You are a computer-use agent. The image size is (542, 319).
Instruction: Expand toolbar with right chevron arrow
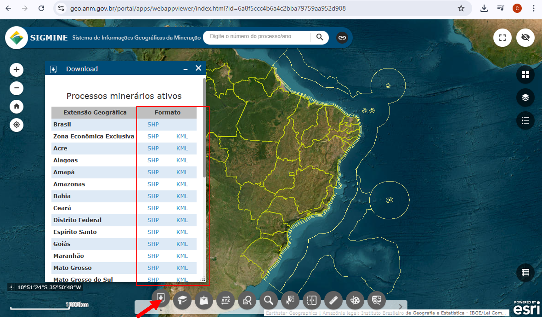coord(400,307)
